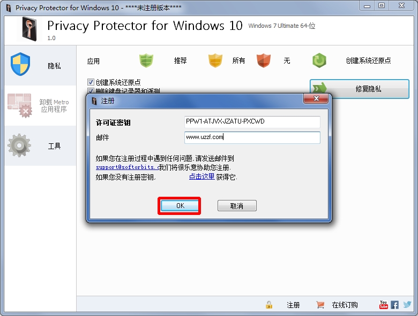
Task: Click the 点击这里 link to get key
Action: 202,176
